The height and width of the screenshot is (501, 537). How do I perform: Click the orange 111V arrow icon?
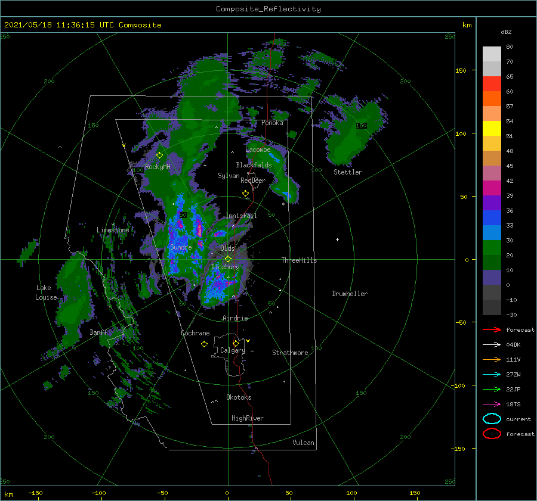[492, 359]
